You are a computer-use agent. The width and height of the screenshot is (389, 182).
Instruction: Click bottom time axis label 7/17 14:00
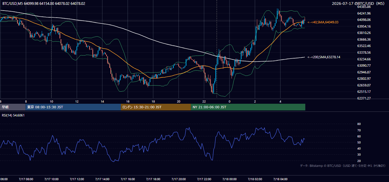tap(102, 179)
